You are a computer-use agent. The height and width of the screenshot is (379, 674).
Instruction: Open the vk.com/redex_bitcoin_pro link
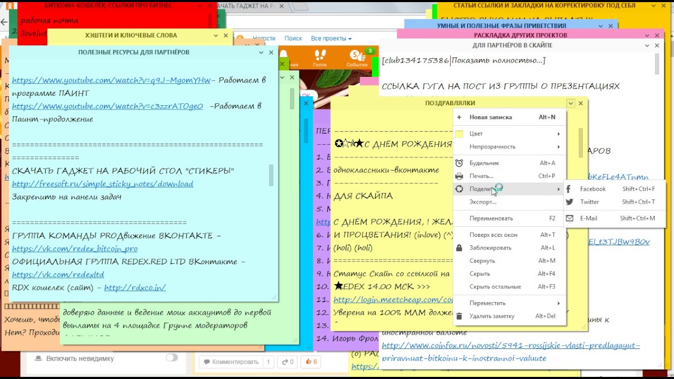(x=75, y=249)
